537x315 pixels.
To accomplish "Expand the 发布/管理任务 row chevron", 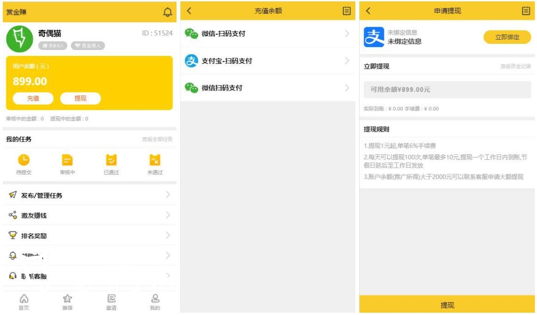I will pos(169,194).
